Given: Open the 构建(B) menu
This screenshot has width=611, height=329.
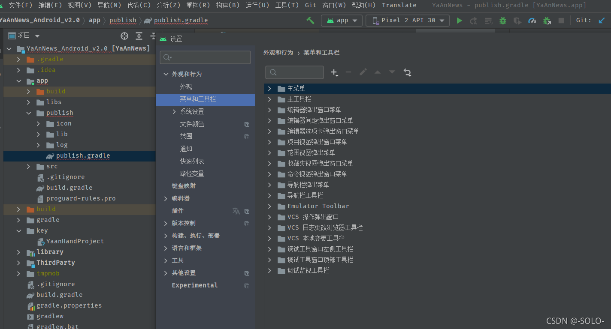Looking at the screenshot, I should (228, 5).
